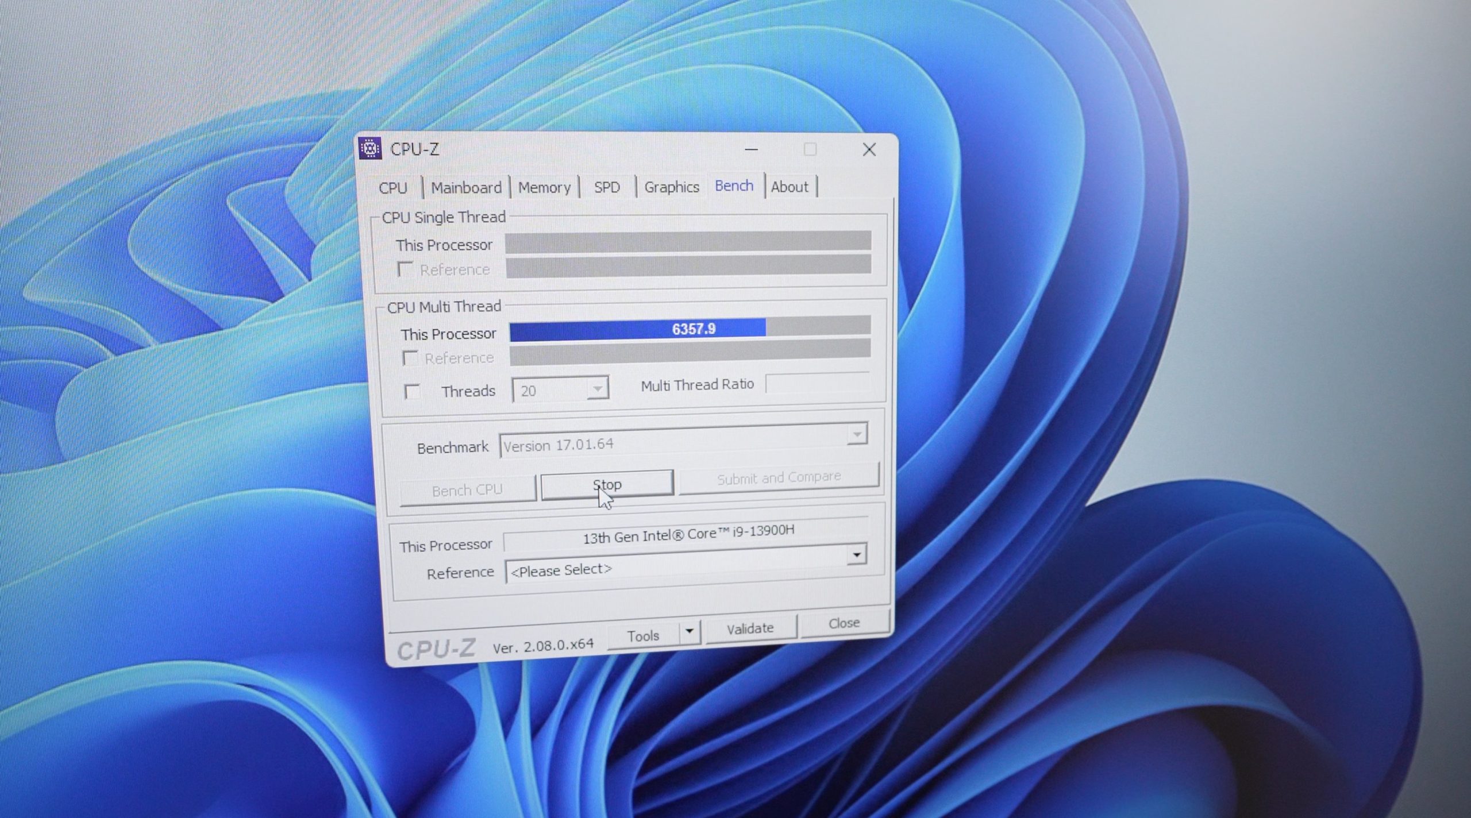Click the Multi Thread Ratio field
The width and height of the screenshot is (1471, 818).
click(x=817, y=383)
